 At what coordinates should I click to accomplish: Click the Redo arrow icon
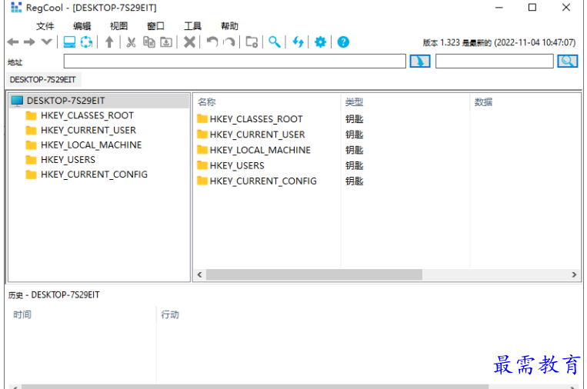(x=229, y=42)
